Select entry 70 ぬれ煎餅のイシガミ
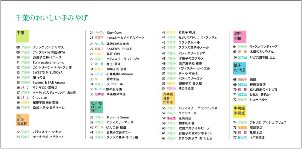Image resolution: width=302 pixels, height=149 pixels. coord(255,89)
